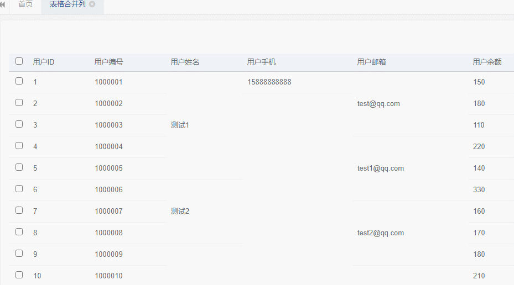Click the balance value 150
The height and width of the screenshot is (285, 514).
[x=479, y=82]
